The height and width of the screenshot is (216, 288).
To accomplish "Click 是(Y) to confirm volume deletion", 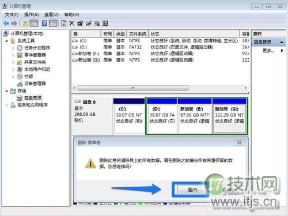I will 192,190.
